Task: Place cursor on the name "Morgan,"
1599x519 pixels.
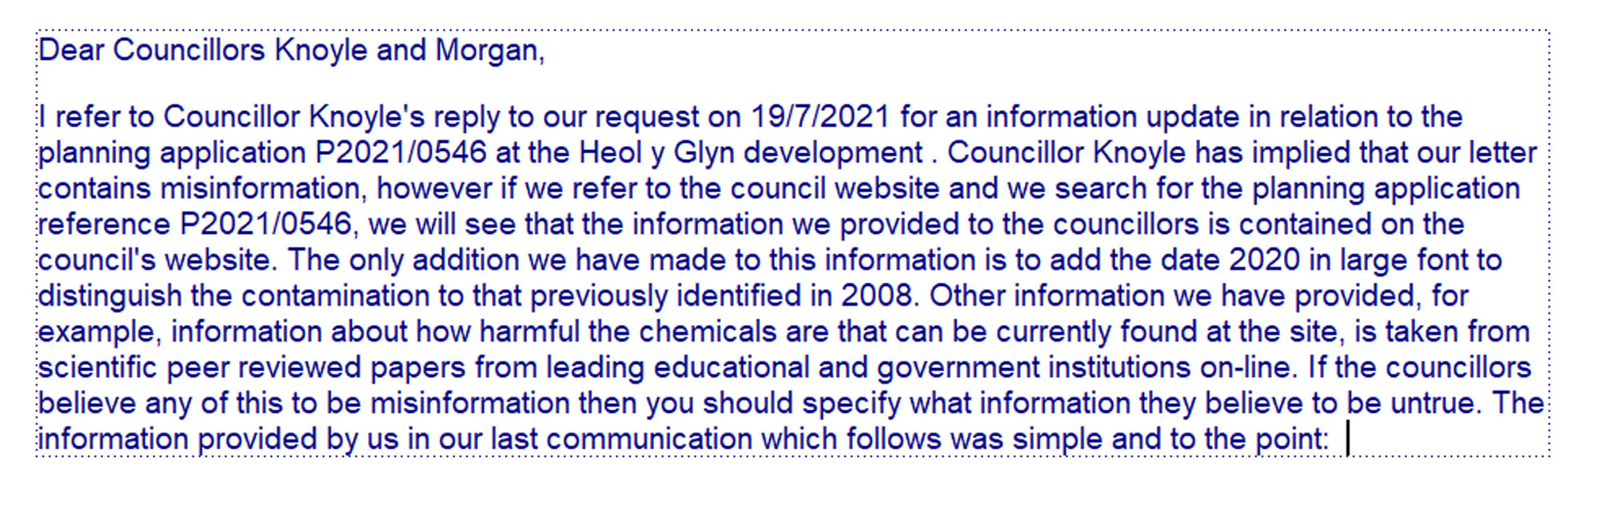Action: pyautogui.click(x=489, y=50)
